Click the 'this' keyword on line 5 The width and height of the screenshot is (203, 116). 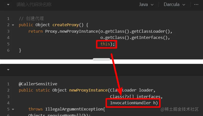pos(105,44)
